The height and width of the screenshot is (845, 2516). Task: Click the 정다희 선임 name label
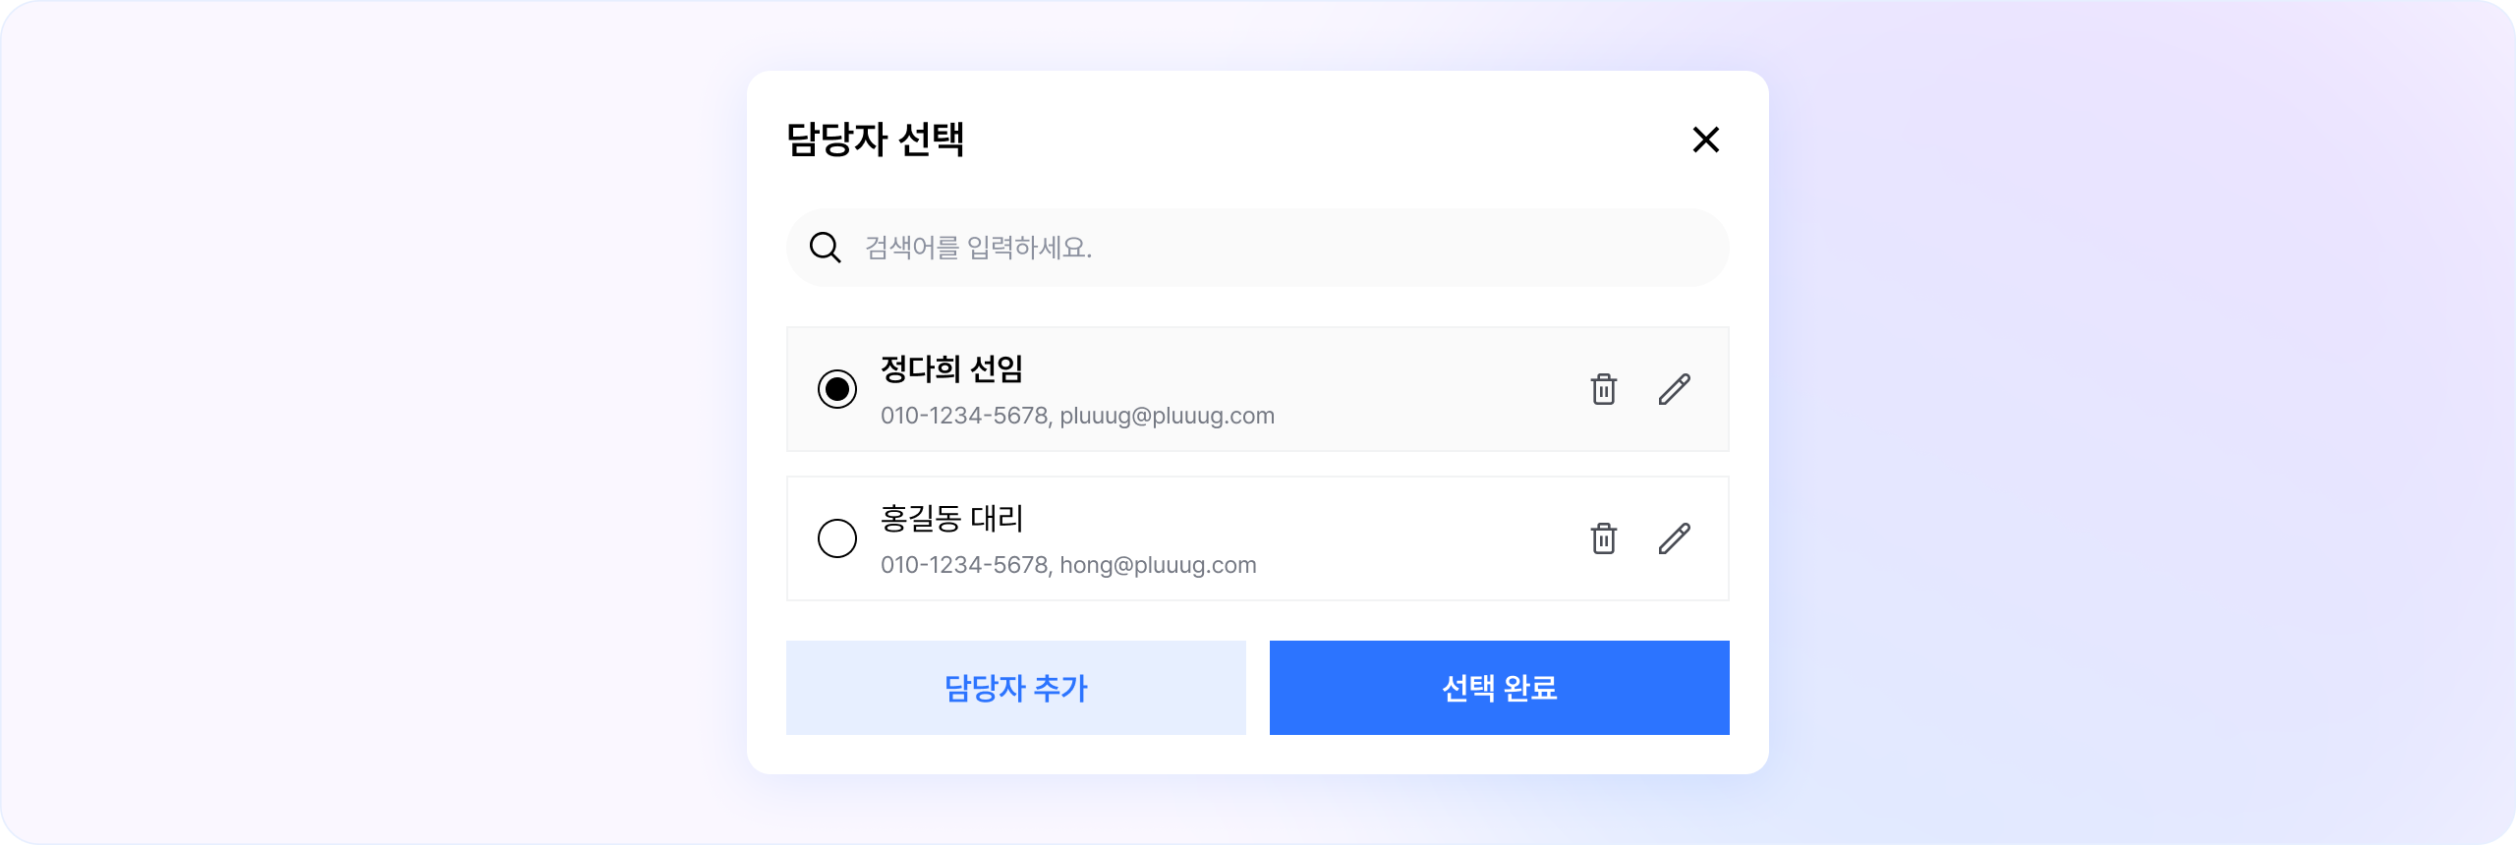point(951,369)
